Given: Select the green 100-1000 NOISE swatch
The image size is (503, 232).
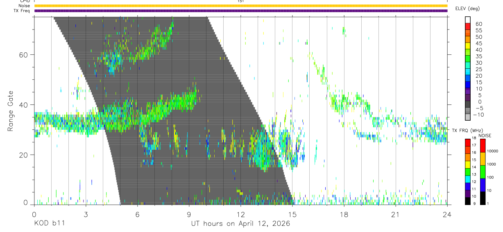Looking at the screenshot, I should point(482,171).
